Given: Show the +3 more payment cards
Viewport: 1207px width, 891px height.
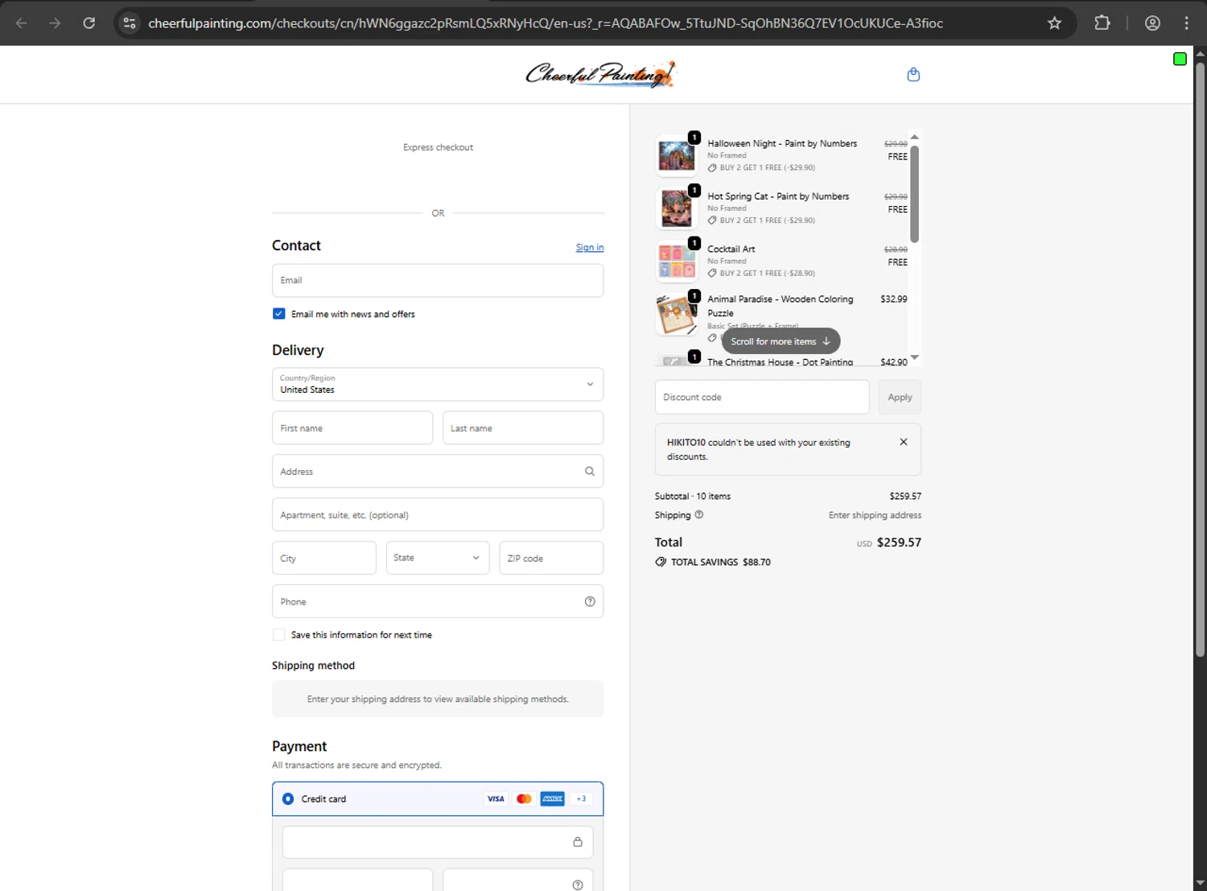Looking at the screenshot, I should click(x=581, y=798).
